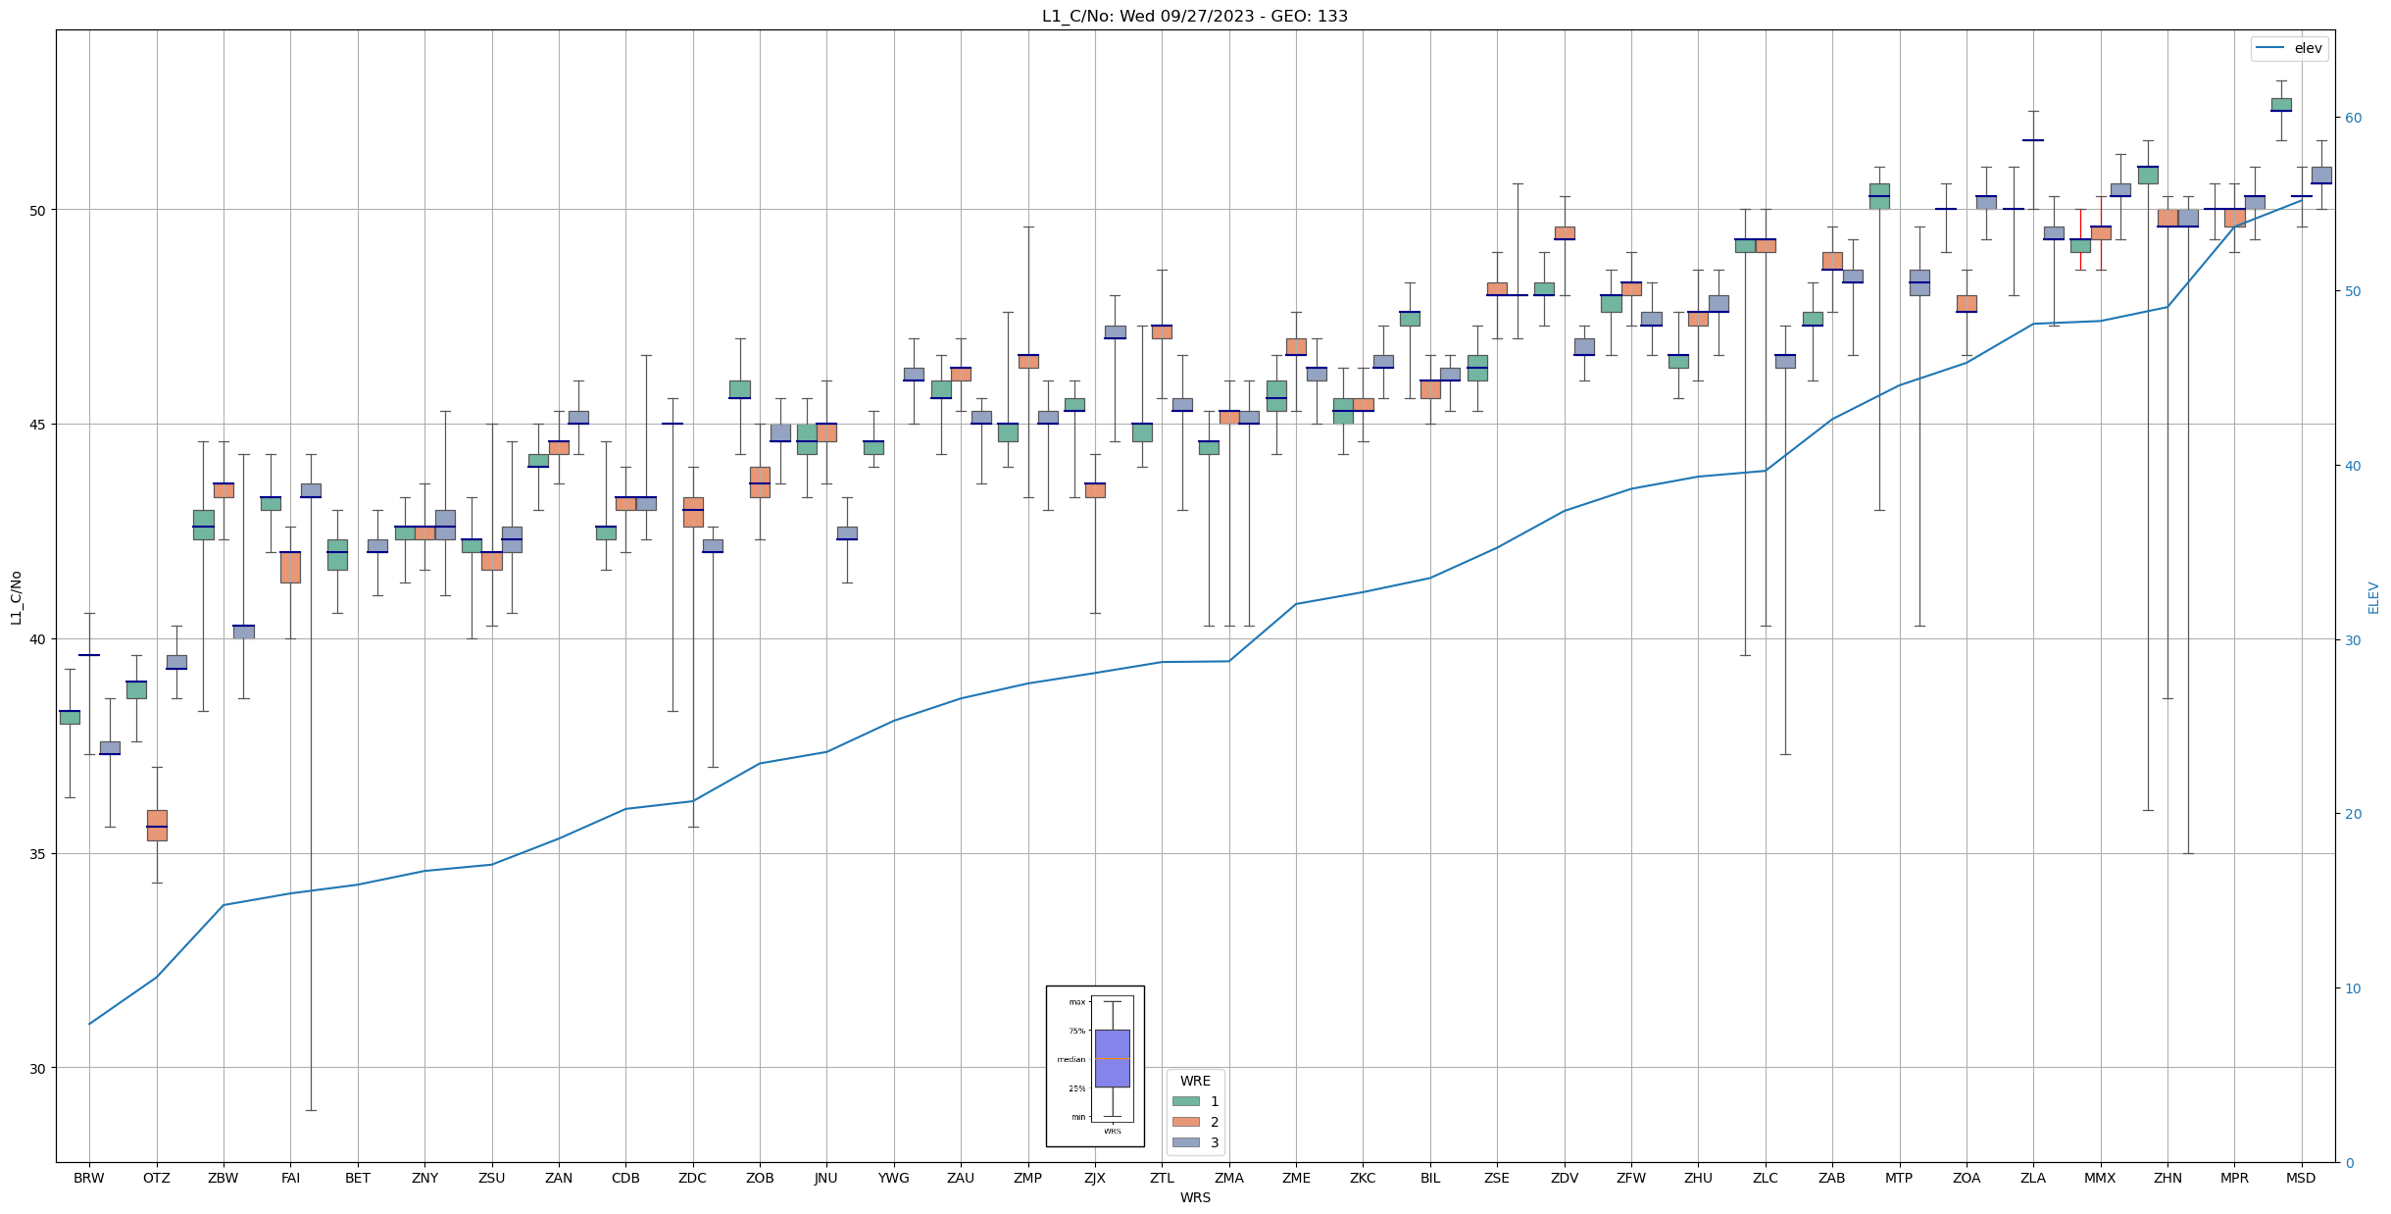Click the blue ELEV right axis title
Image resolution: width=2391 pixels, height=1214 pixels.
pyautogui.click(x=2373, y=597)
